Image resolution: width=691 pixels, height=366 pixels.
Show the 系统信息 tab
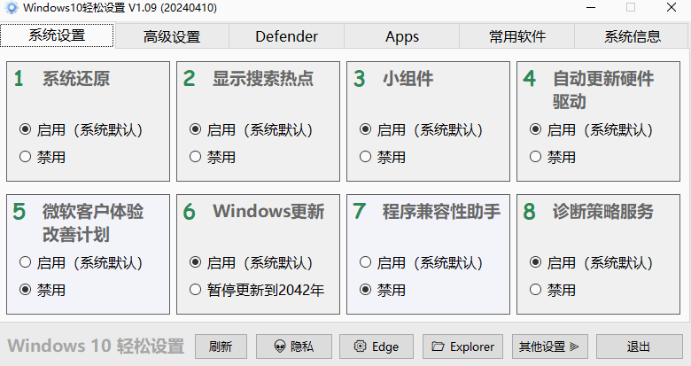pyautogui.click(x=633, y=36)
